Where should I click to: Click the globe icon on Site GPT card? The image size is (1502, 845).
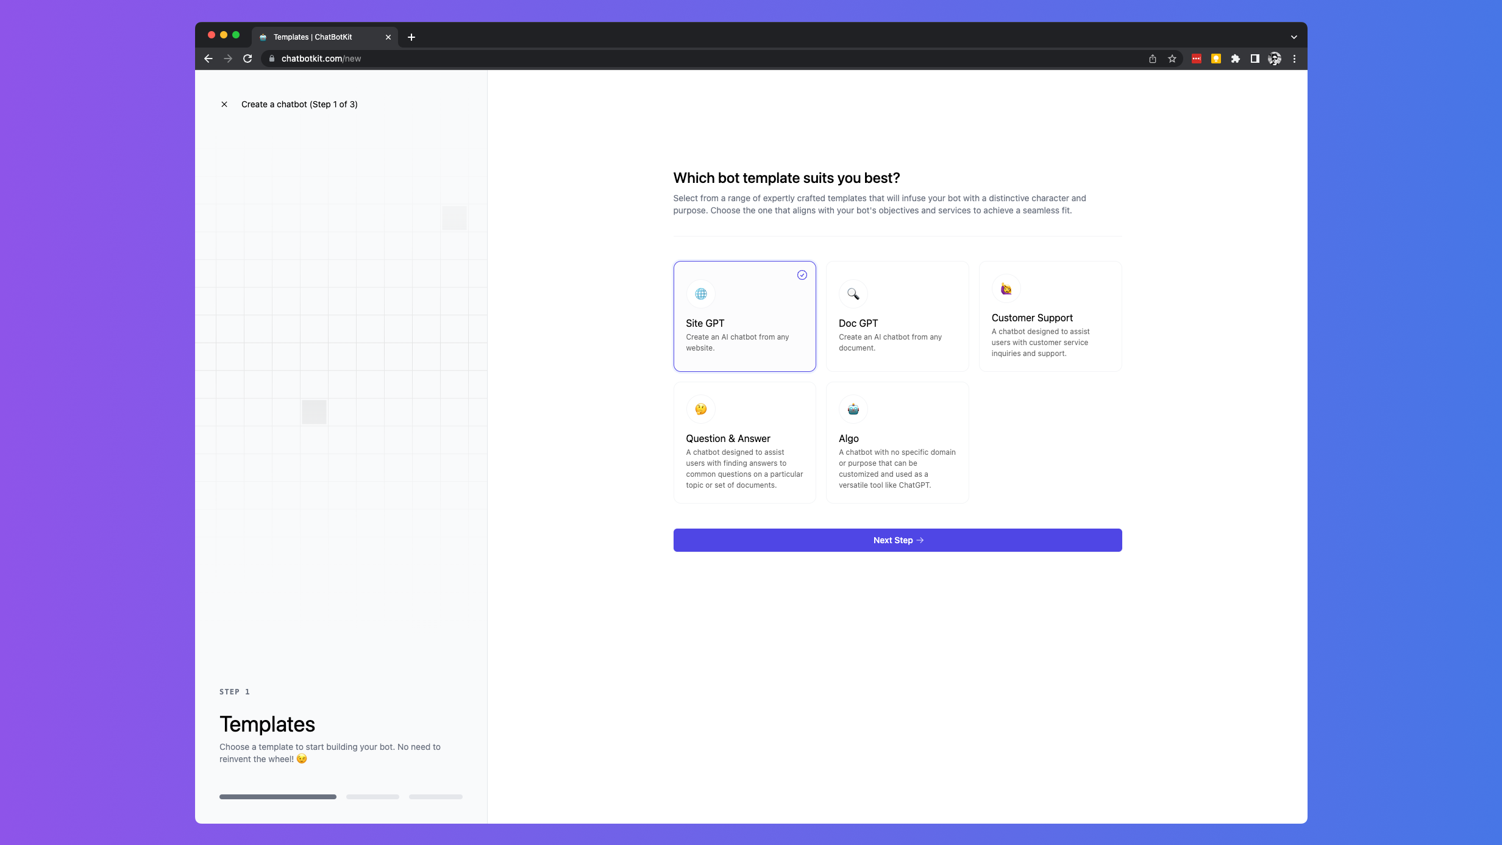(701, 294)
